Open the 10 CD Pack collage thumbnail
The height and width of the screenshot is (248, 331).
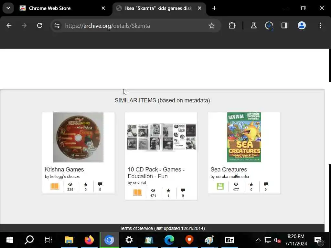pos(161,137)
